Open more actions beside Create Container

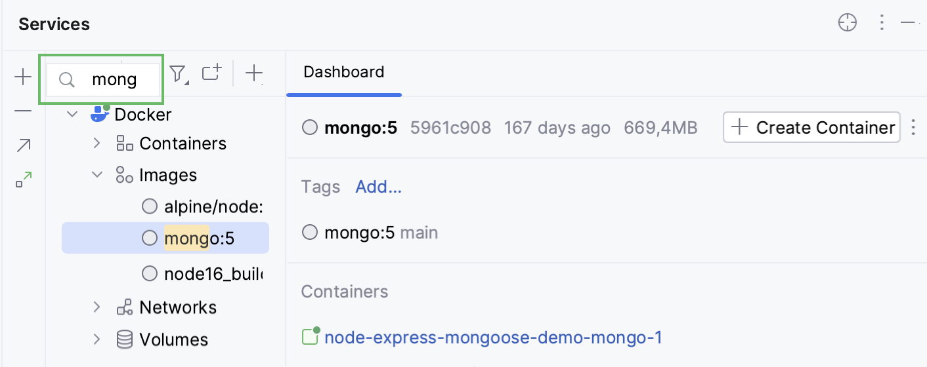pyautogui.click(x=913, y=127)
